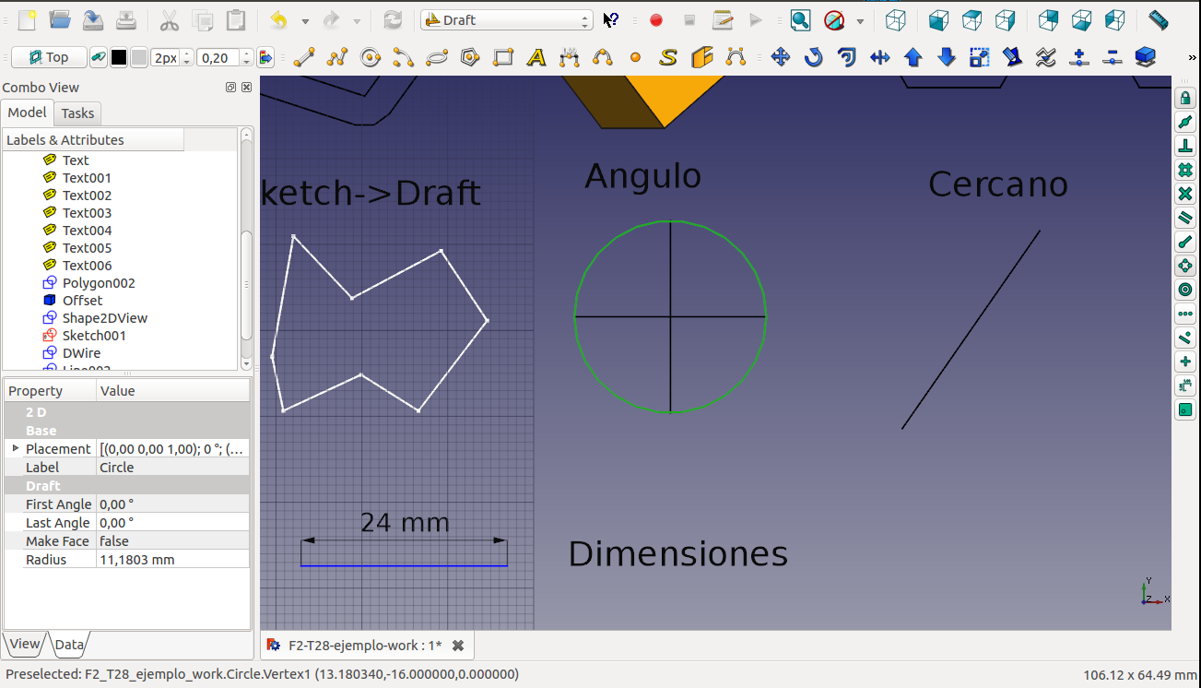Click the black line color swatch

point(119,58)
